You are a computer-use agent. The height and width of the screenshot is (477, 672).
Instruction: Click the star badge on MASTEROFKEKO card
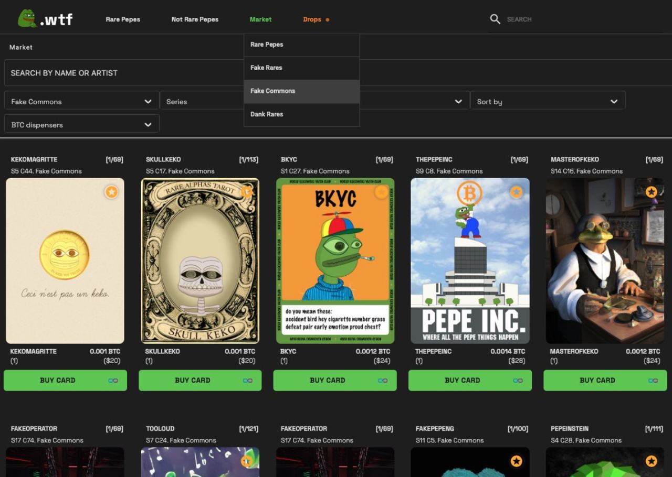pyautogui.click(x=652, y=192)
